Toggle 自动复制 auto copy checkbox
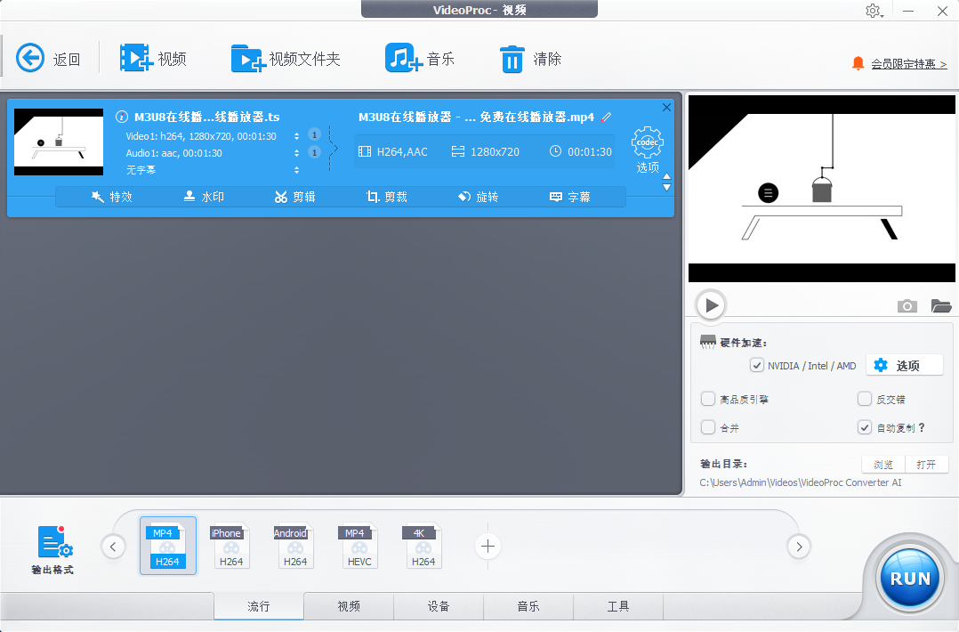The image size is (959, 632). 864,427
